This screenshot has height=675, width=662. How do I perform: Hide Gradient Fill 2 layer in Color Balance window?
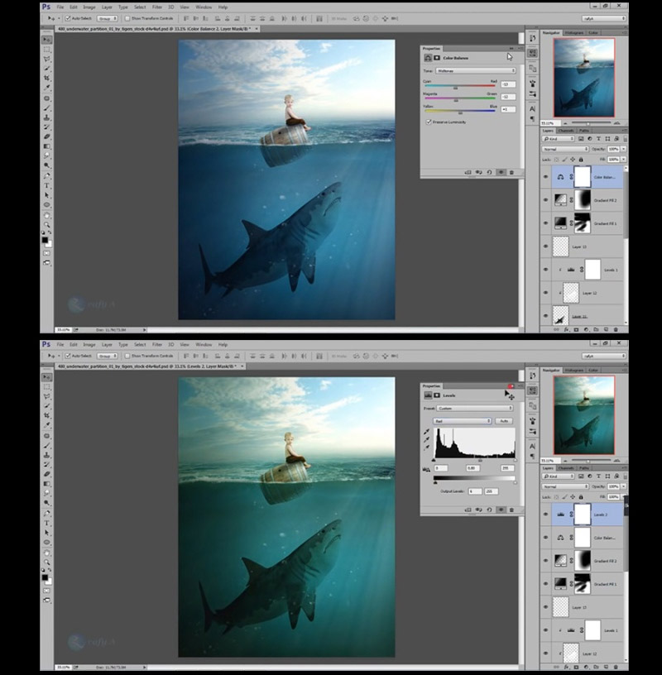(x=545, y=200)
